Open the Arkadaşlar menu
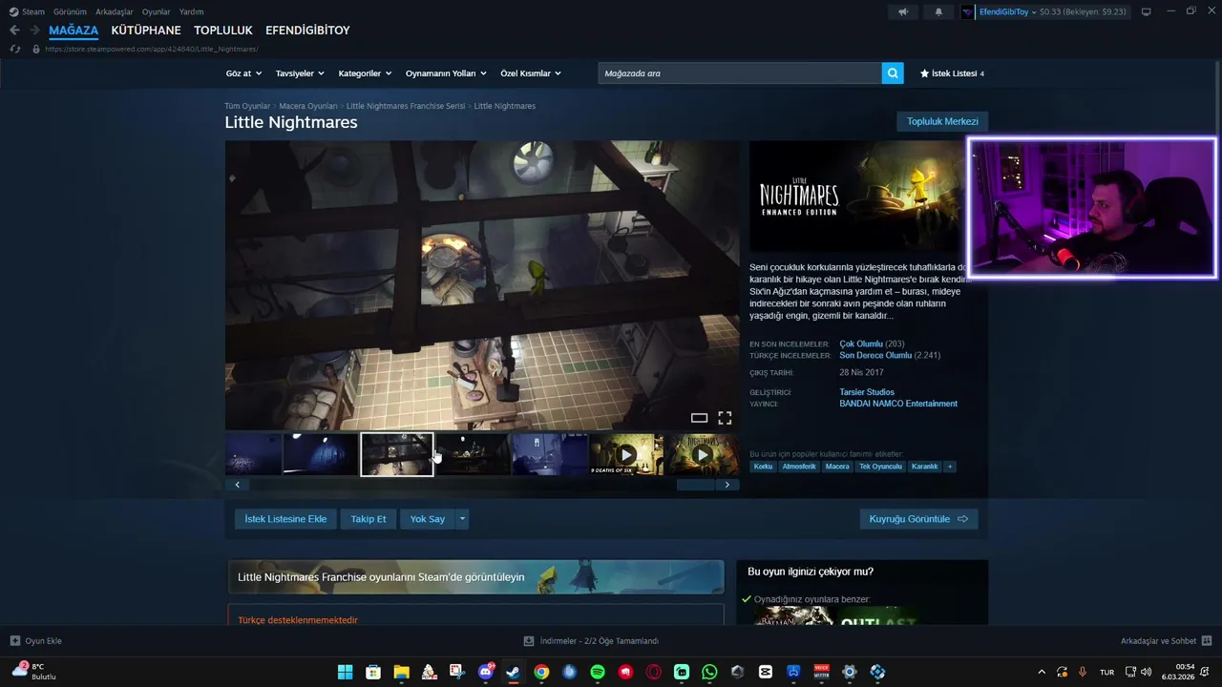The image size is (1222, 687). click(115, 11)
